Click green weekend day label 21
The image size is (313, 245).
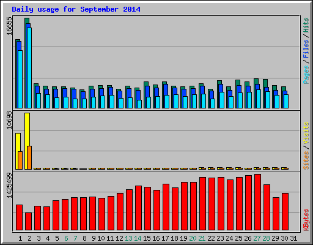[202, 238]
